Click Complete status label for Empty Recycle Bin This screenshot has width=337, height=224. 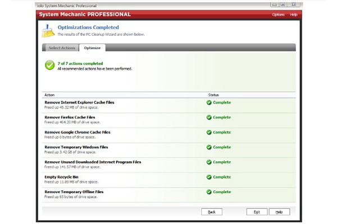click(x=222, y=177)
